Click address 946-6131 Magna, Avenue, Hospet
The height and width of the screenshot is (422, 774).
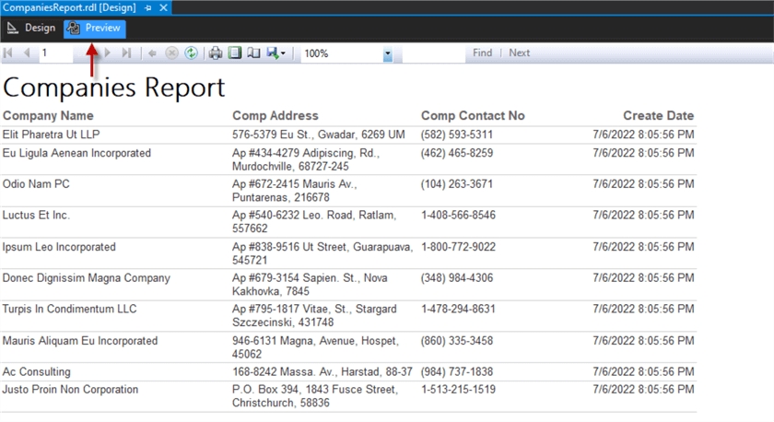click(315, 347)
